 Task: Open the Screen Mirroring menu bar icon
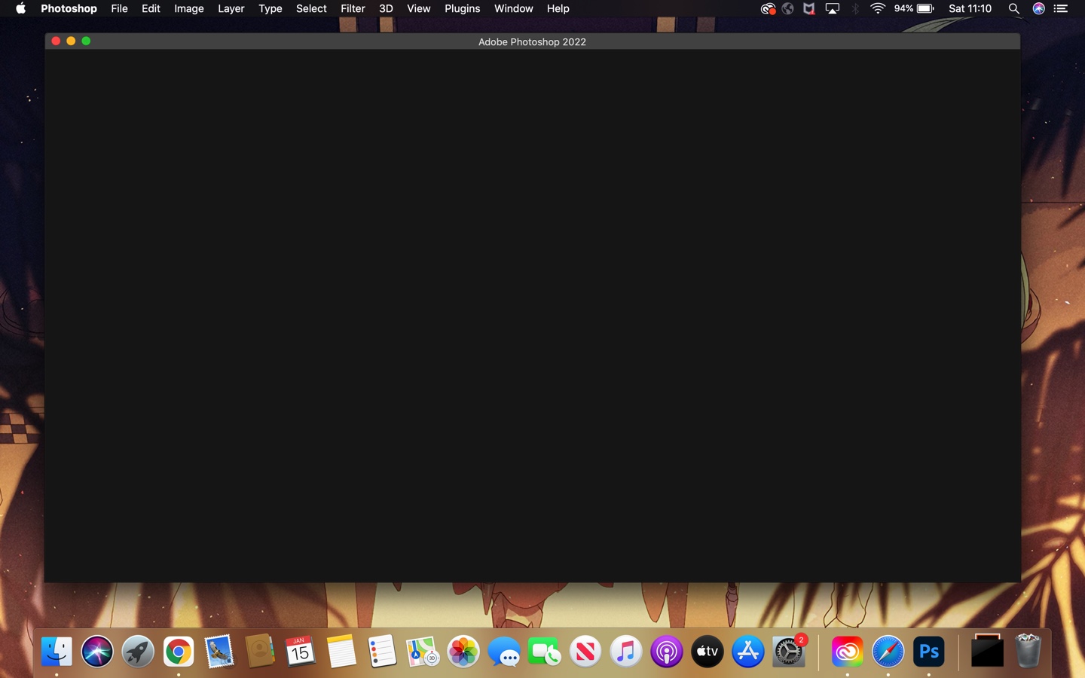pyautogui.click(x=832, y=8)
